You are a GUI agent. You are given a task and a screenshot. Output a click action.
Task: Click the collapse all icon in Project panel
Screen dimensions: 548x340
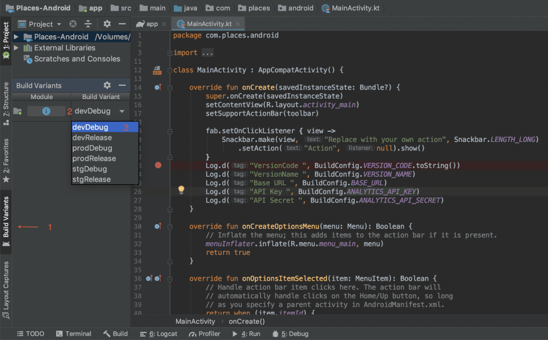coord(88,24)
